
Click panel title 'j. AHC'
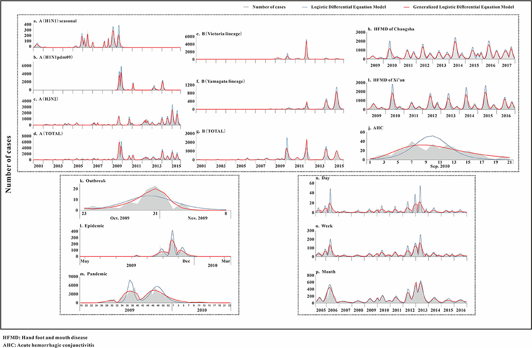[x=375, y=128]
